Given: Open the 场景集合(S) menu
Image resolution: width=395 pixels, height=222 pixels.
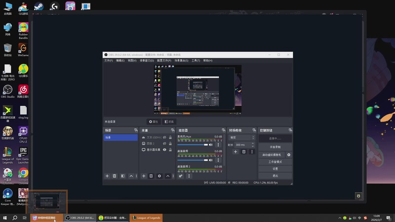Looking at the screenshot, I should click(181, 61).
